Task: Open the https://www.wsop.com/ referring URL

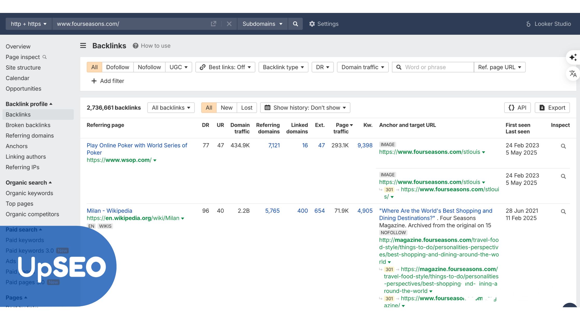Action: (x=119, y=160)
